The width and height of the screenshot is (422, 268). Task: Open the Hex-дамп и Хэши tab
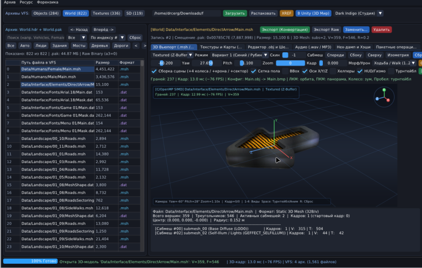point(353,47)
